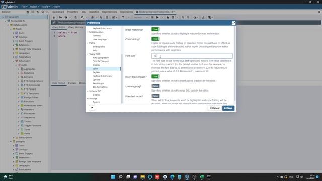The height and width of the screenshot is (181, 322).
Task: Select Explain in Preferences tree
Action: tap(96, 72)
